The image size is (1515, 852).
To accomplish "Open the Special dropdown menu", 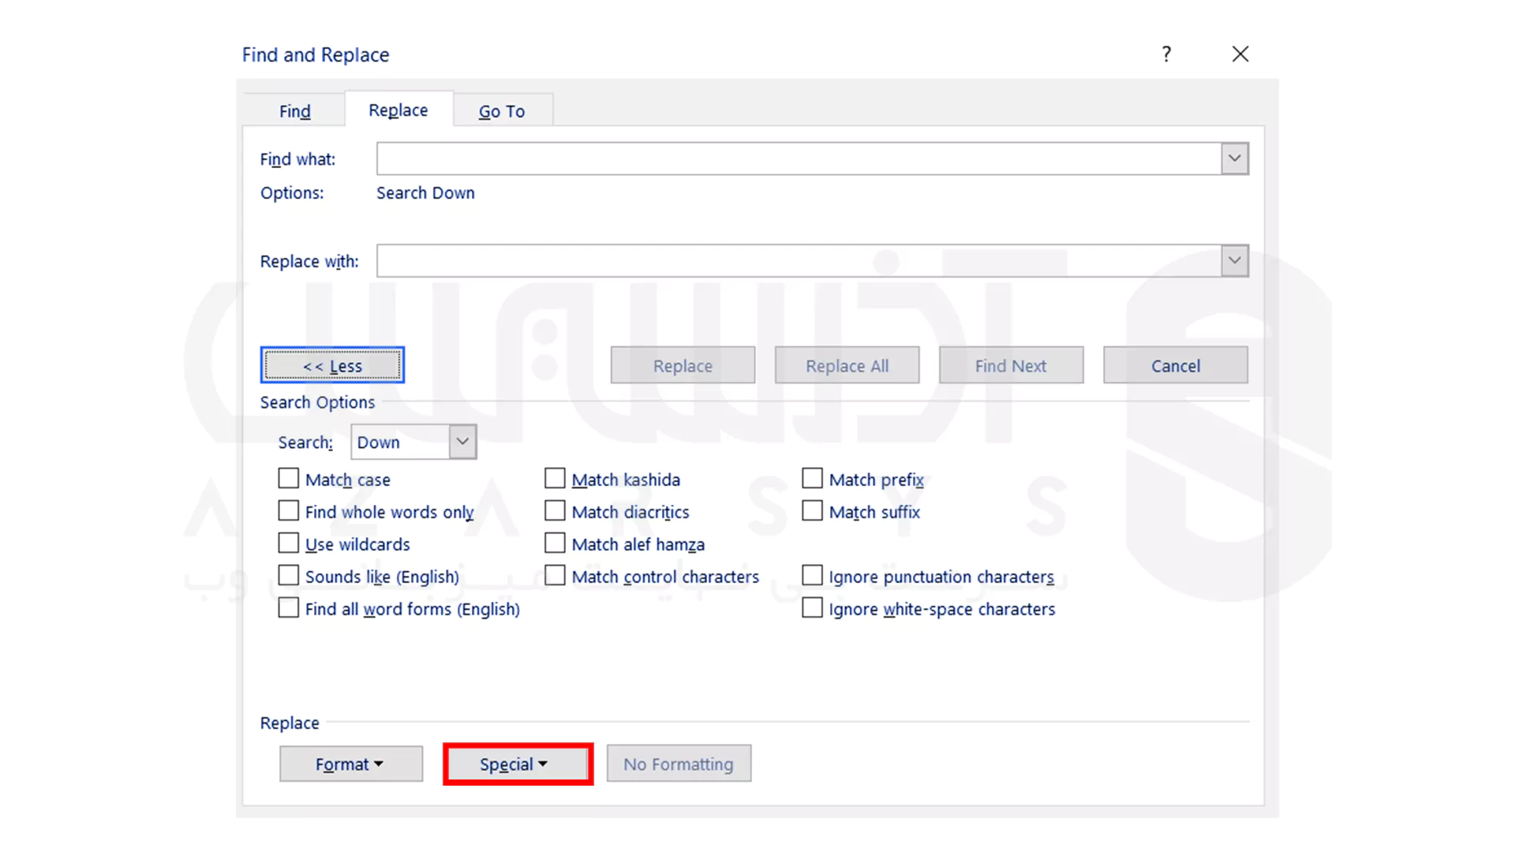I will (x=517, y=764).
